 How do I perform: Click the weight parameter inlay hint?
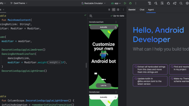55,62
